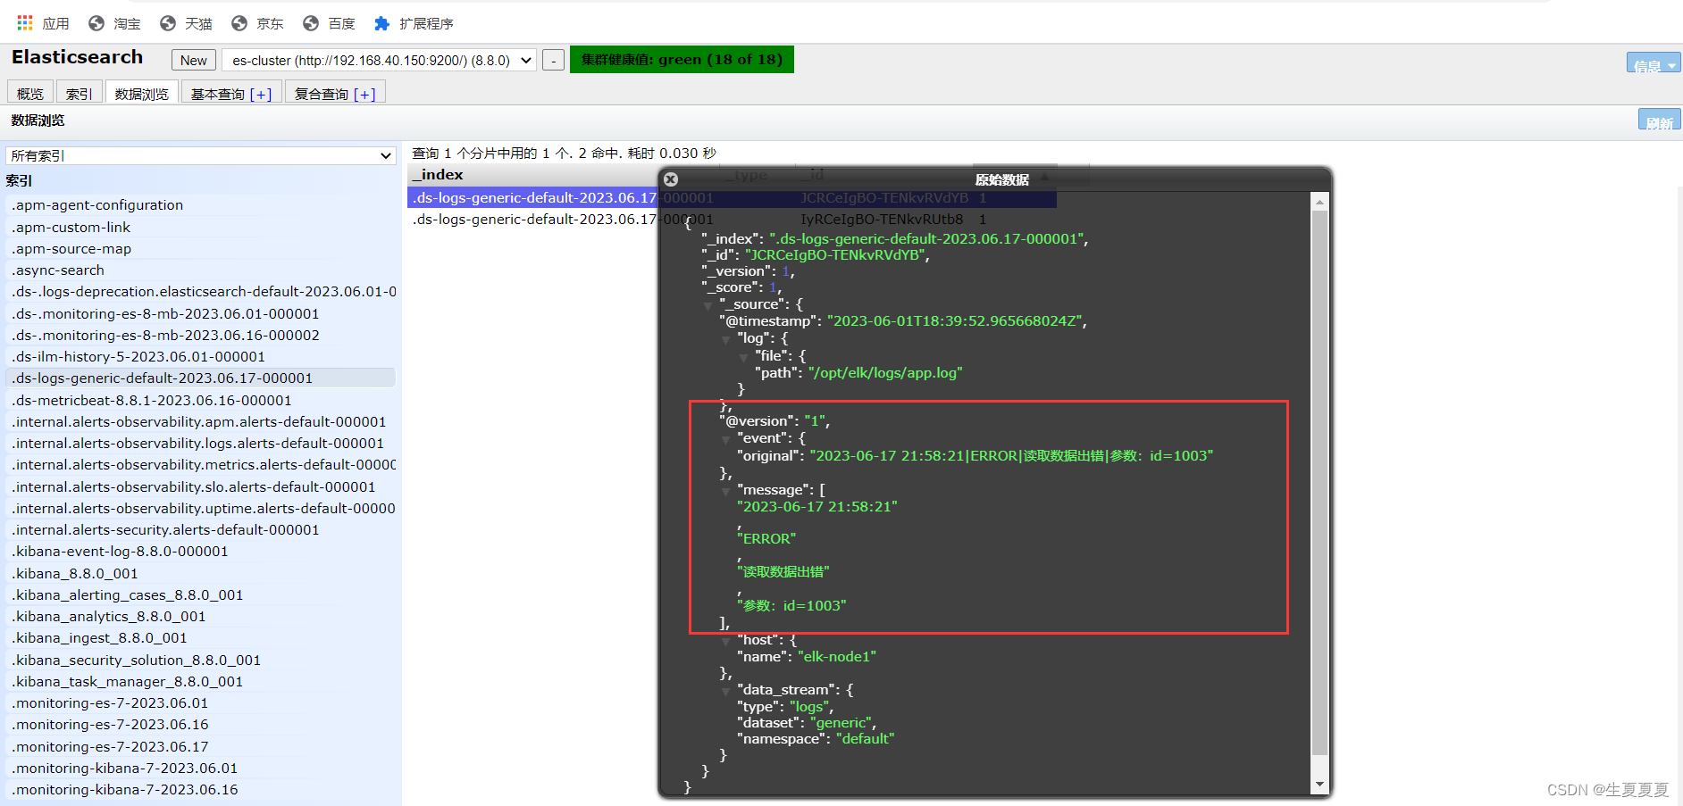Screen dimensions: 1683x806
Task: Select .ds-.logs-deprecation.elasticsearch-default index
Action: (200, 292)
